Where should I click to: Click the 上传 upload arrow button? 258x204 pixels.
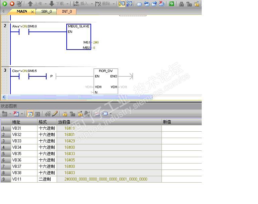(35, 4)
